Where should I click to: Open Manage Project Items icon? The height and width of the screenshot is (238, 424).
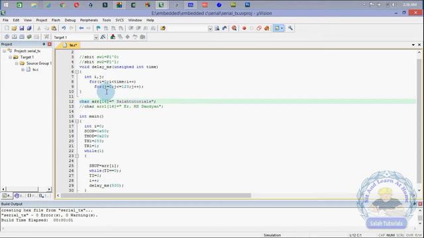pos(113,37)
